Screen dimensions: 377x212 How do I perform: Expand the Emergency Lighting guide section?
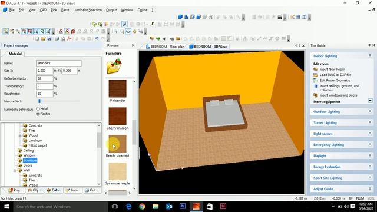pos(370,145)
